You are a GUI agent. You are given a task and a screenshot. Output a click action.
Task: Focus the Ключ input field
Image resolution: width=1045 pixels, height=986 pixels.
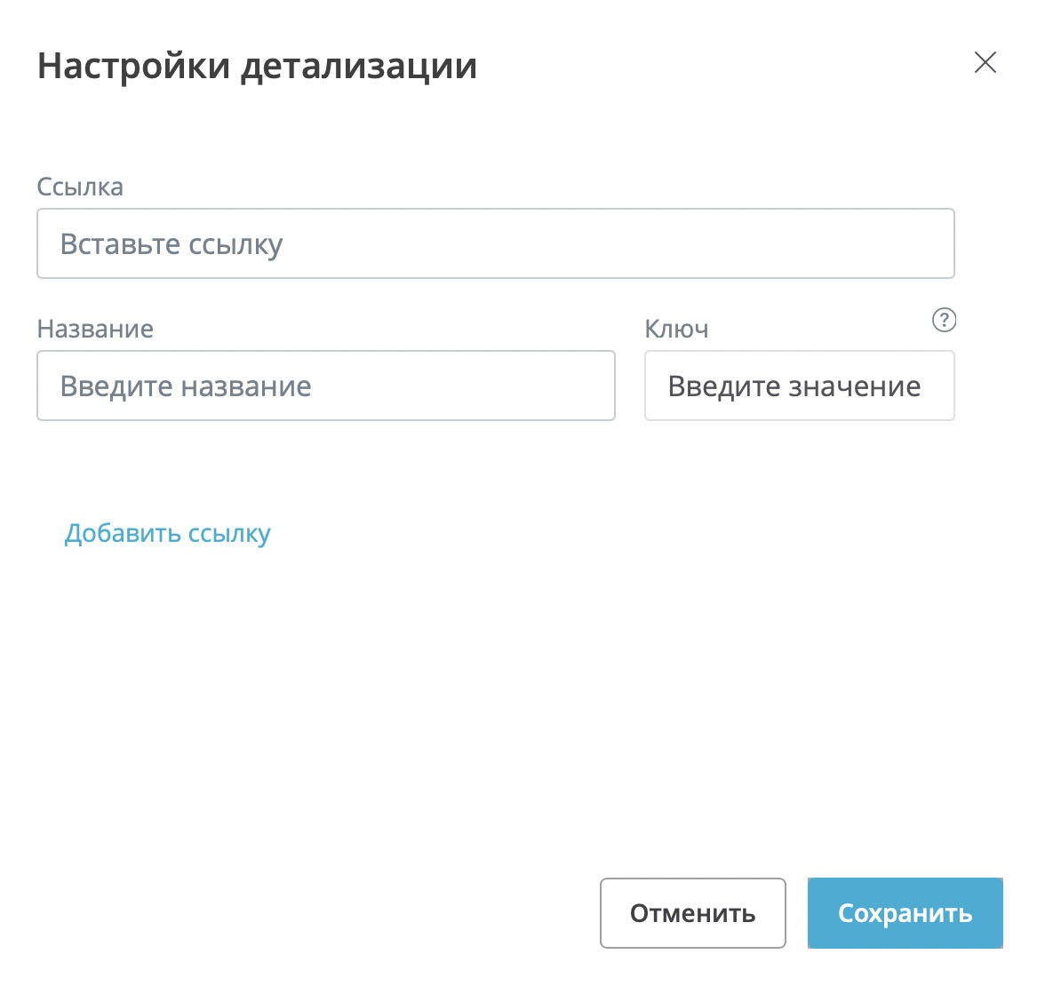point(799,386)
